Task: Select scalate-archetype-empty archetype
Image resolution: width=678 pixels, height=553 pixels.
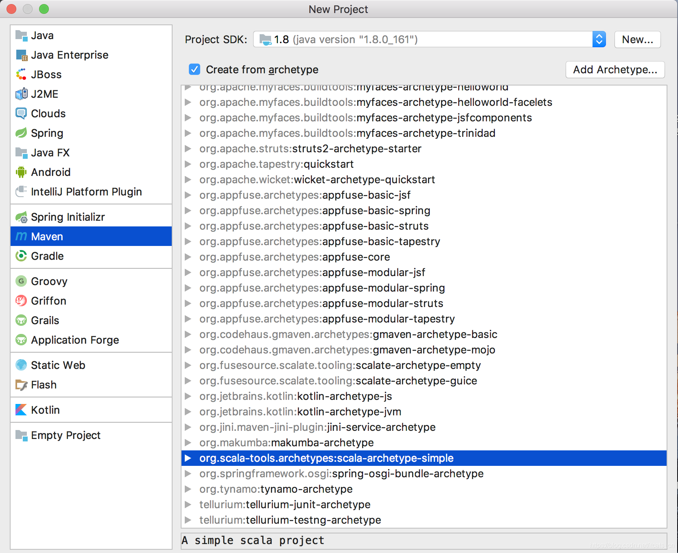Action: pyautogui.click(x=340, y=365)
